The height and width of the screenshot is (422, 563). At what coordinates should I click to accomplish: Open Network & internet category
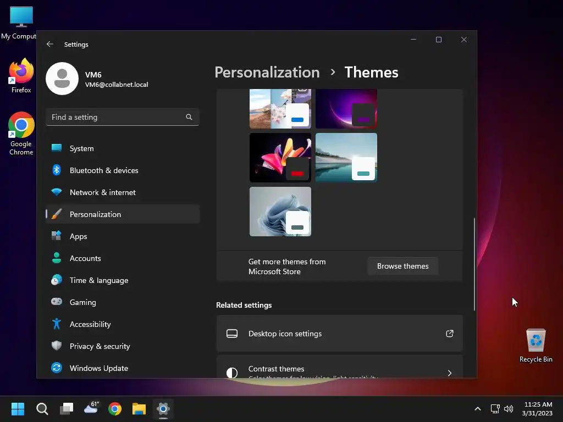click(x=123, y=192)
